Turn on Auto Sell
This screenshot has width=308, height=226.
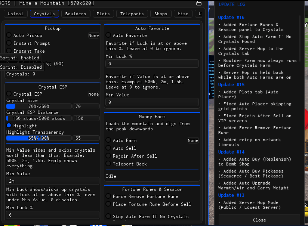[108, 148]
